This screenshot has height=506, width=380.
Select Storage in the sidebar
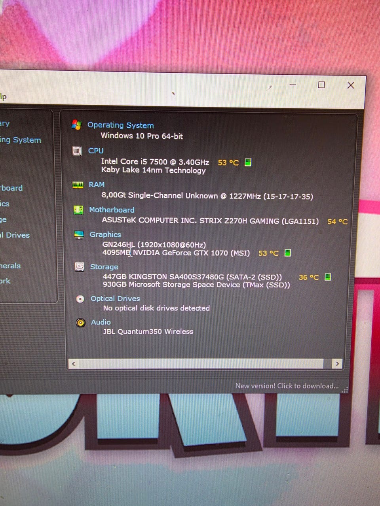[x=3, y=219]
